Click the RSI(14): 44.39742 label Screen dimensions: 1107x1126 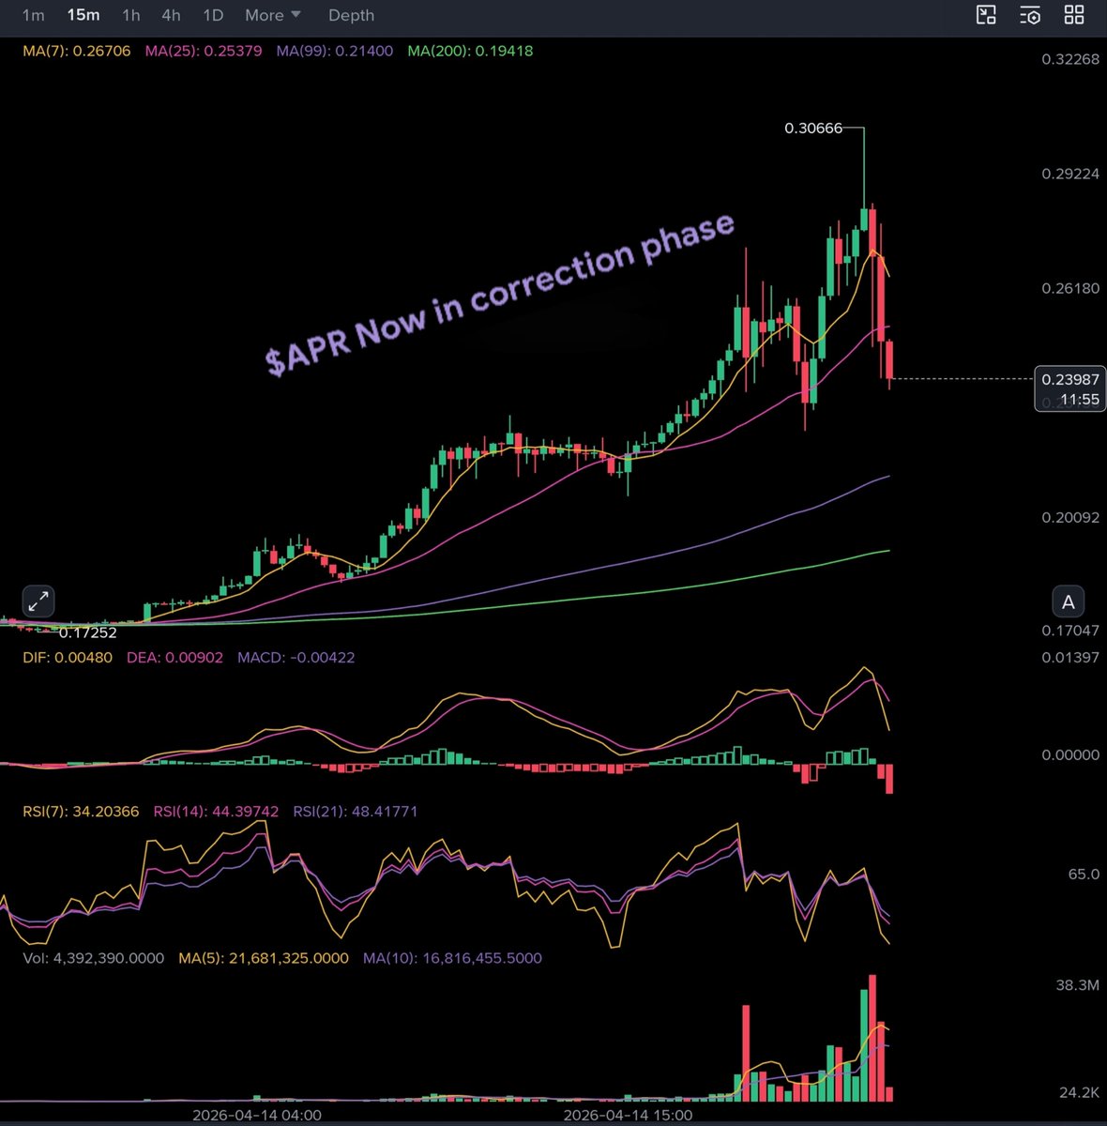coord(216,812)
